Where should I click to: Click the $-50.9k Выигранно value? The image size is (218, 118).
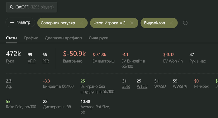pyautogui.click(x=74, y=54)
